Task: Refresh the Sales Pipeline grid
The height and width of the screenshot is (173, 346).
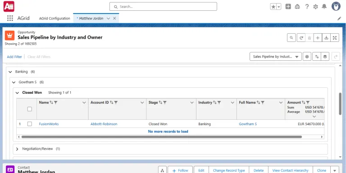Action: (x=301, y=38)
